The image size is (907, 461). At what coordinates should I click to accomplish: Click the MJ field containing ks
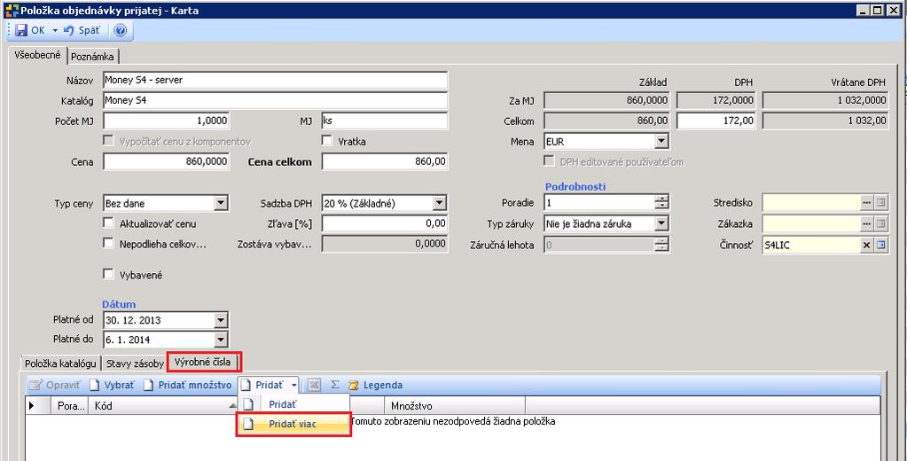[385, 121]
